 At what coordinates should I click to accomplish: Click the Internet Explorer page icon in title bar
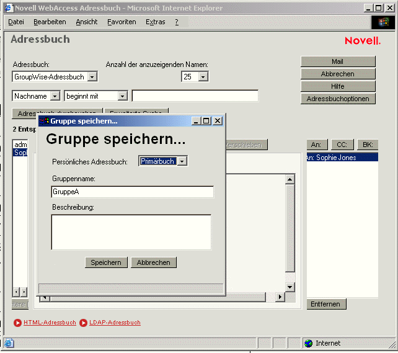tap(9, 8)
